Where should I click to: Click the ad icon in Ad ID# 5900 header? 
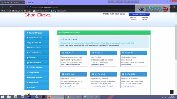point(63,74)
